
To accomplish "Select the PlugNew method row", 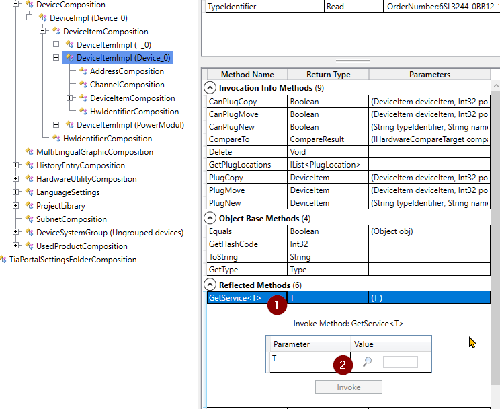I will pyautogui.click(x=349, y=202).
